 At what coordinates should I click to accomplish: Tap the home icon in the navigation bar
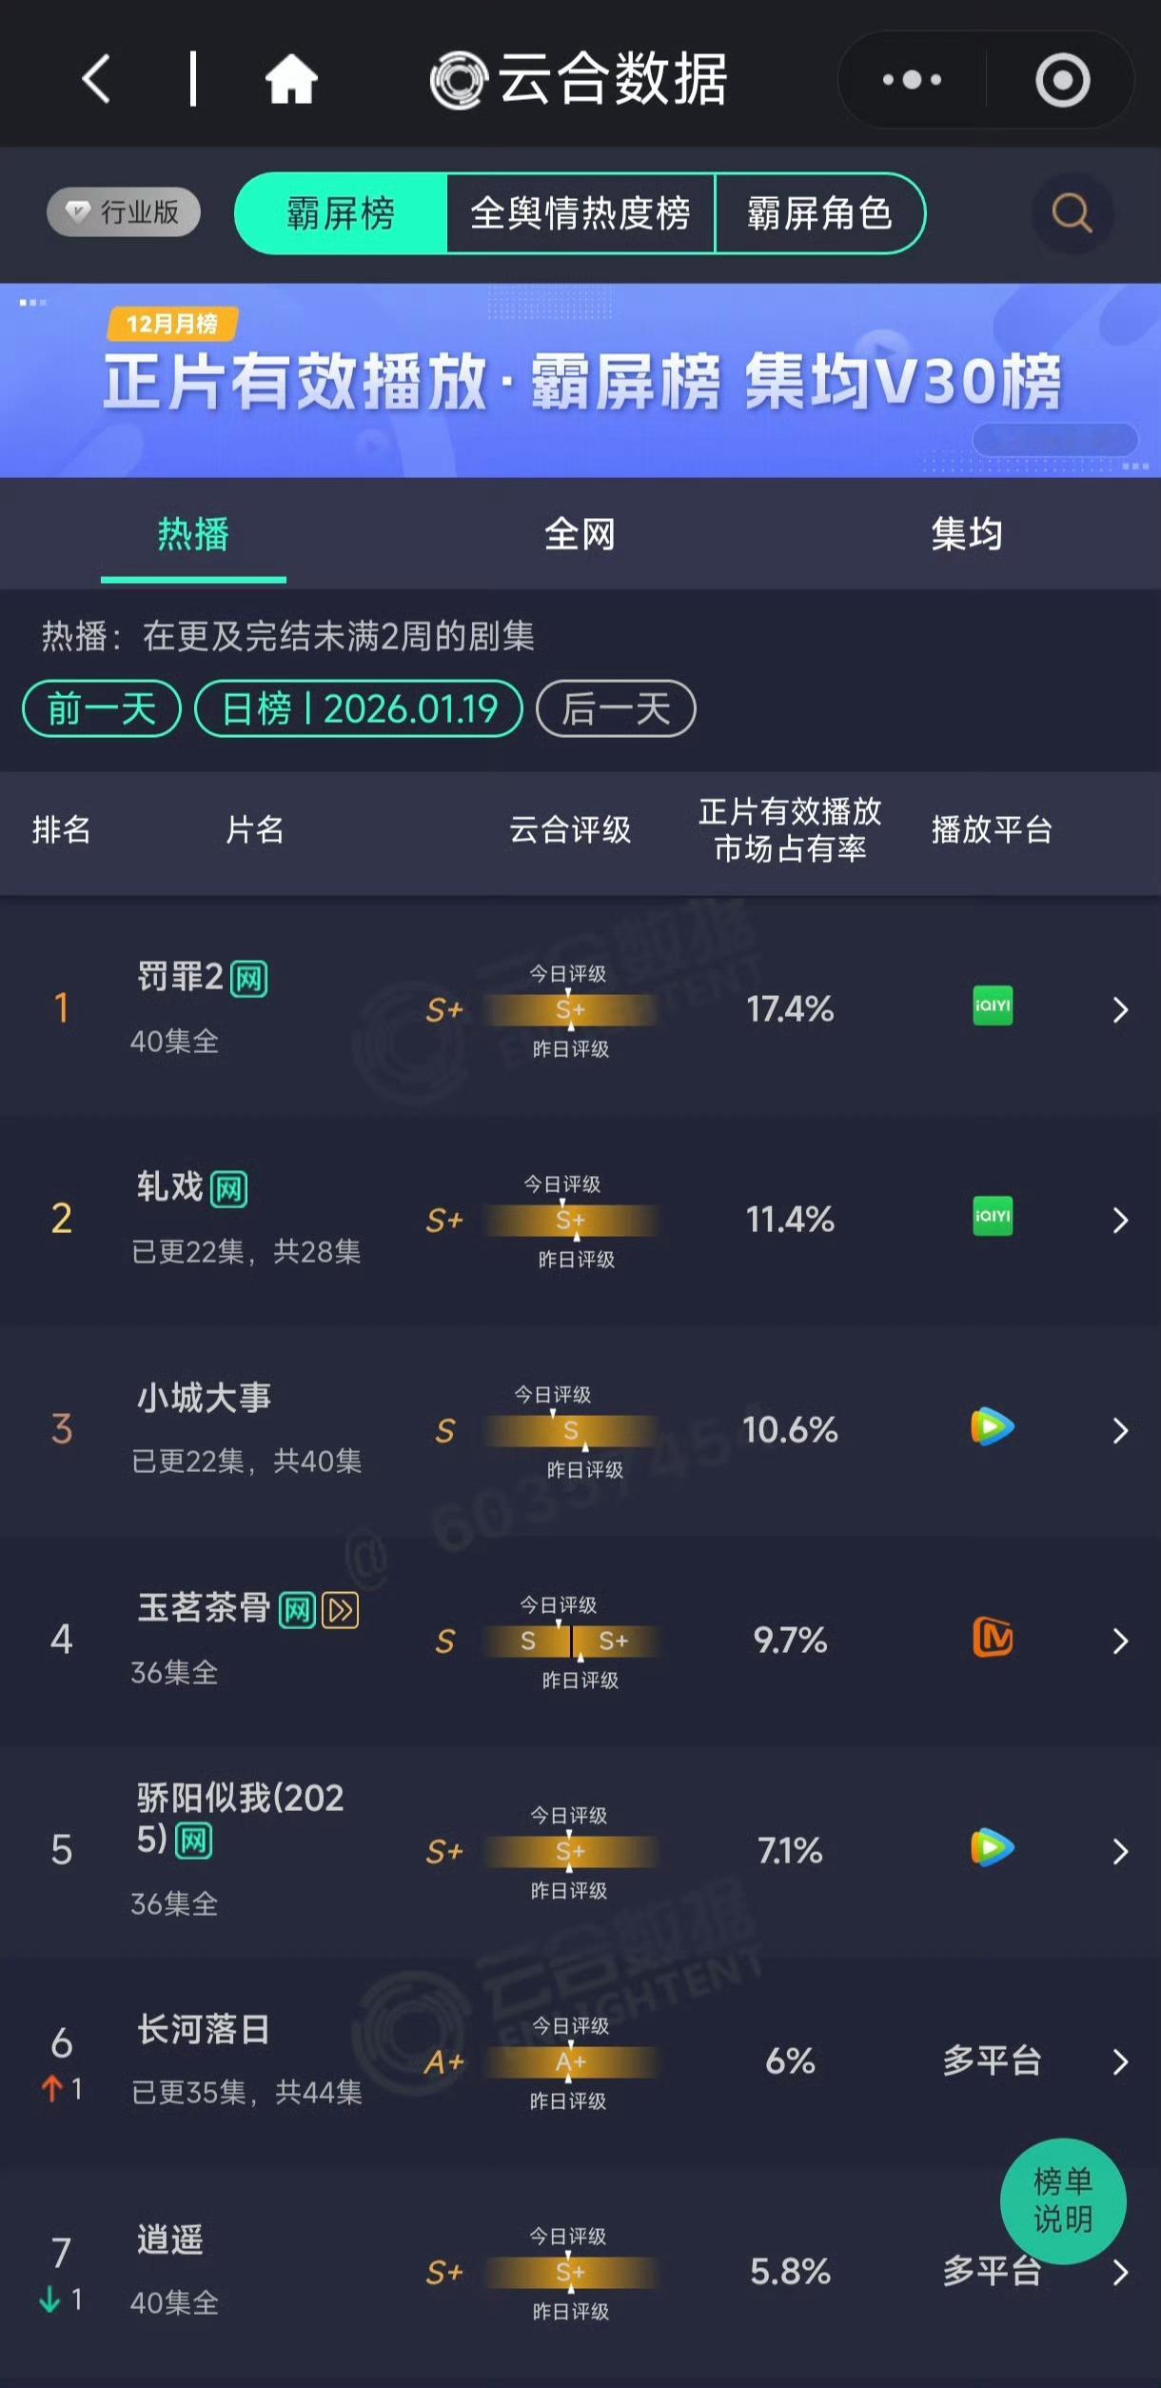[291, 80]
